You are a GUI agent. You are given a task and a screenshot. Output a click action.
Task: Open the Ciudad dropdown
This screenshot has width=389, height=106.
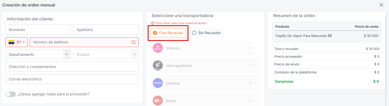pos(106,54)
